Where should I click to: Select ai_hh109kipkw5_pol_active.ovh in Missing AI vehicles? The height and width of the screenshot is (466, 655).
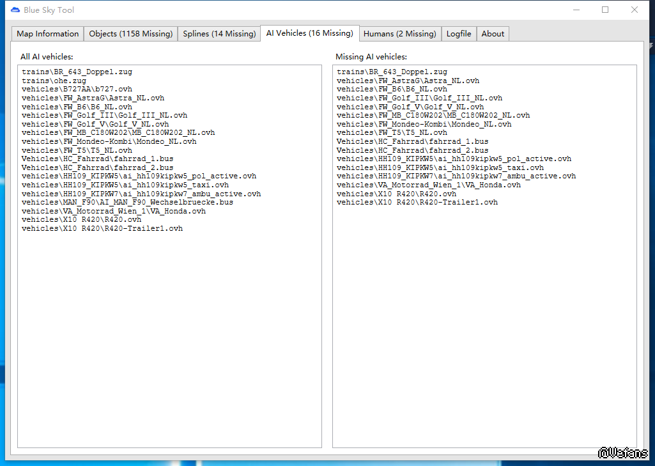(x=454, y=159)
